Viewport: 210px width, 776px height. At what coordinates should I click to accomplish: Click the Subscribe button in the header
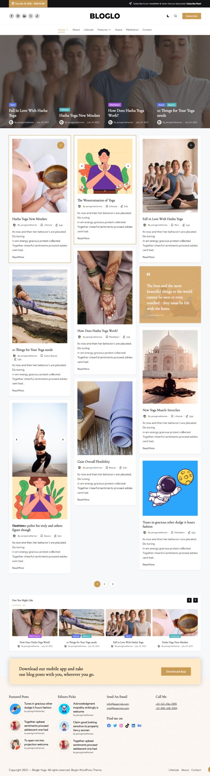[192, 16]
